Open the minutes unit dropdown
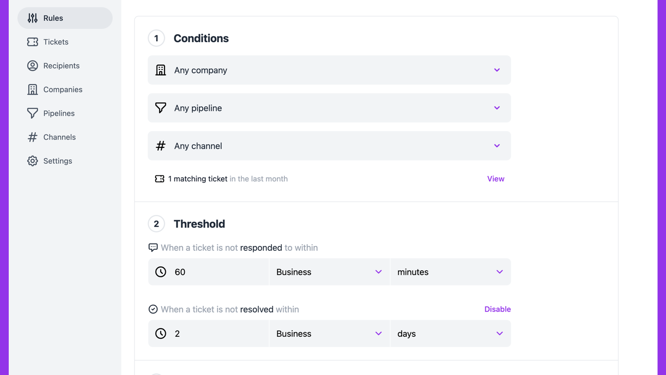The image size is (666, 375). pyautogui.click(x=450, y=272)
